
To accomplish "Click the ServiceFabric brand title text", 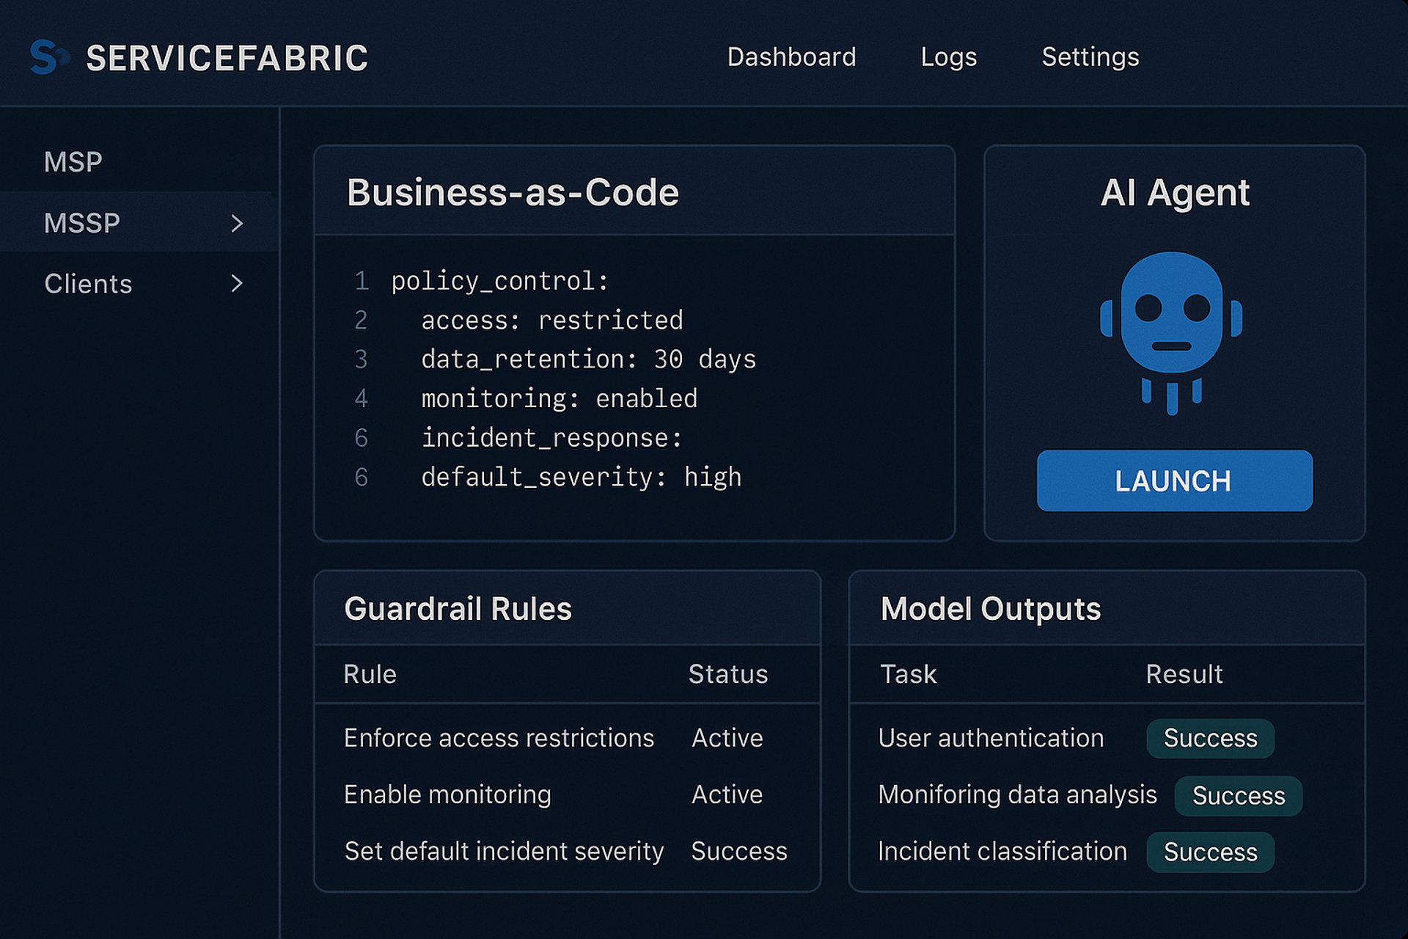I will pyautogui.click(x=227, y=59).
